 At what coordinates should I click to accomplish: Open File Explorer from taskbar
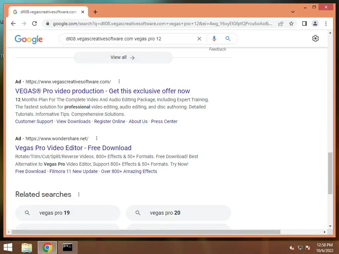(27, 247)
